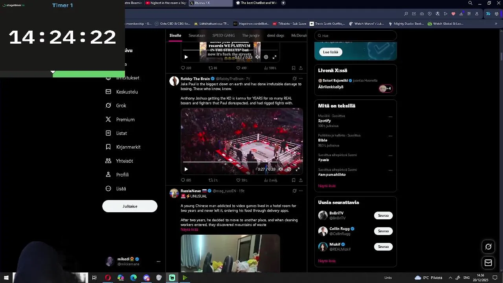Open Premium in the sidebar
Image resolution: width=503 pixels, height=283 pixels.
[x=120, y=119]
